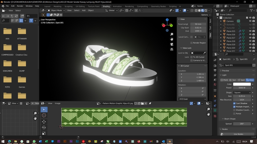Click file browser back arrow
The image size is (257, 144).
[x=3, y=16]
